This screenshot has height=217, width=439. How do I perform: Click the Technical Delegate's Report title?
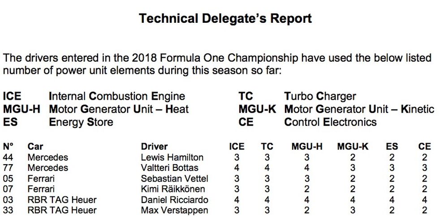coord(225,19)
